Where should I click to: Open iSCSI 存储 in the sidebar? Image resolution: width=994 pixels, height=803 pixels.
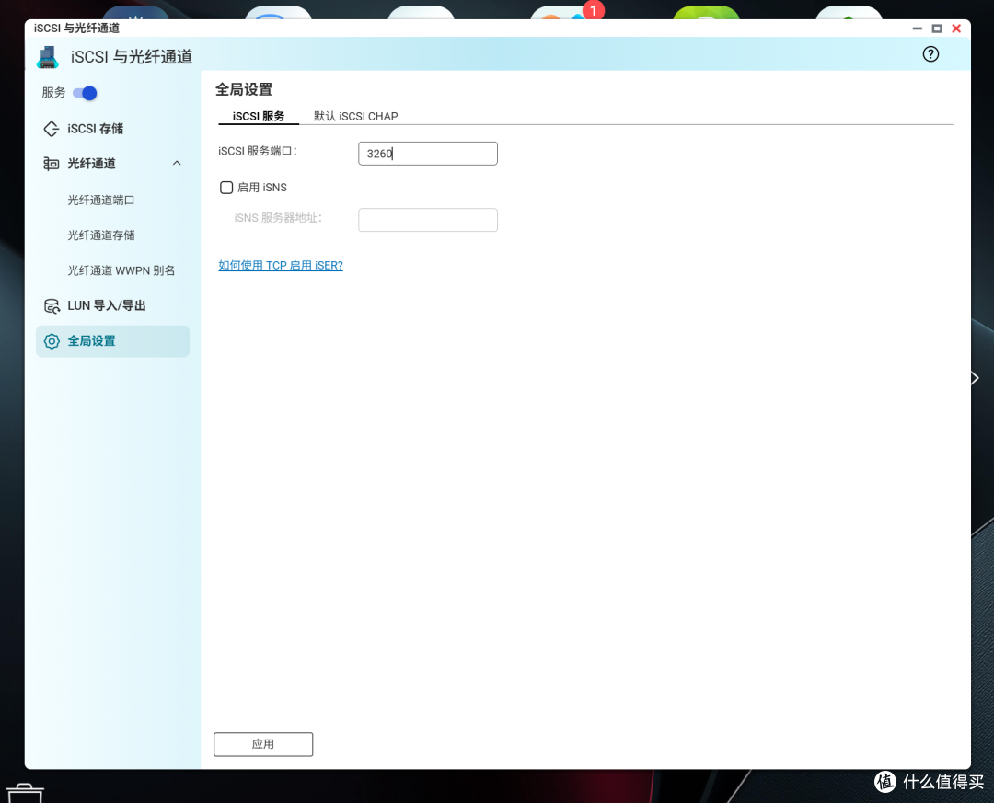(x=95, y=129)
